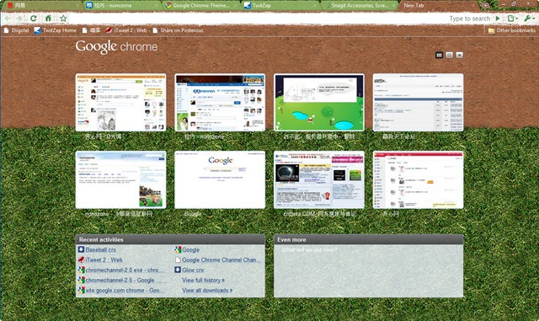Image resolution: width=539 pixels, height=321 pixels.
Task: Switch to the TwitZap tab
Action: coord(280,6)
